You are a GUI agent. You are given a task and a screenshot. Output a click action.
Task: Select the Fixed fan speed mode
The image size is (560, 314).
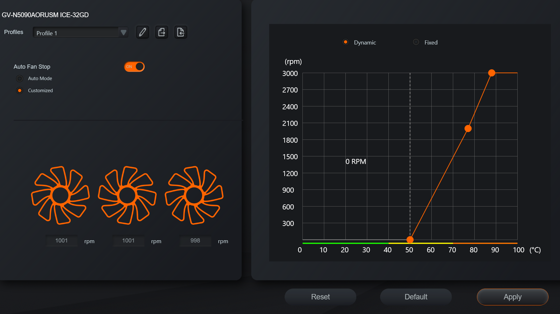click(416, 42)
